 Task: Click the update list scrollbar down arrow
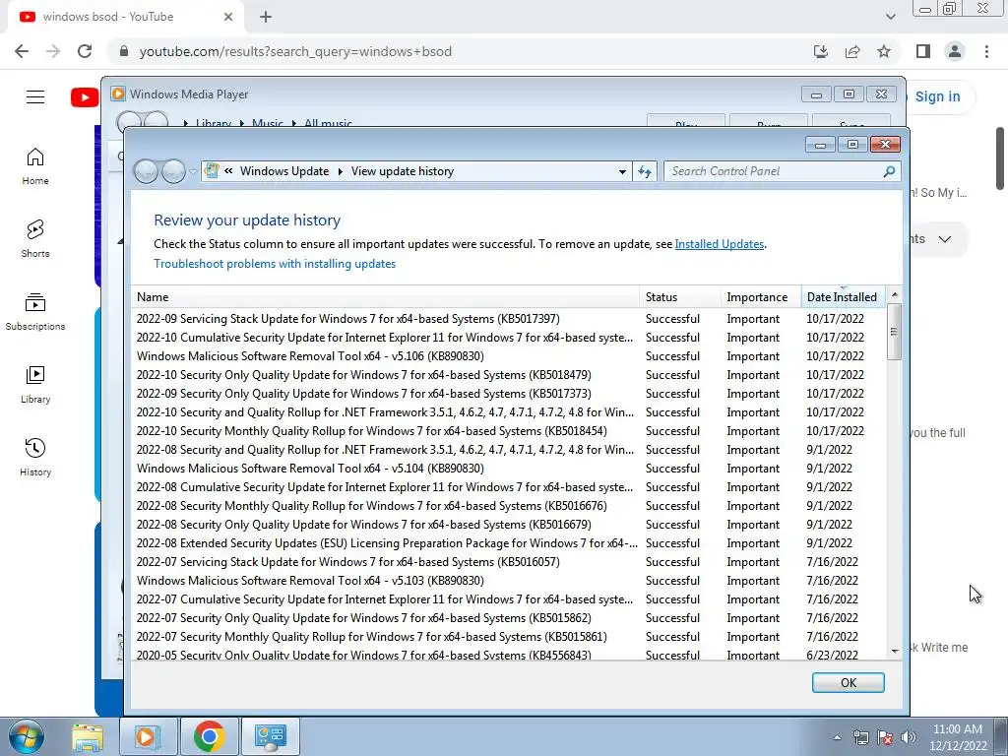[894, 651]
